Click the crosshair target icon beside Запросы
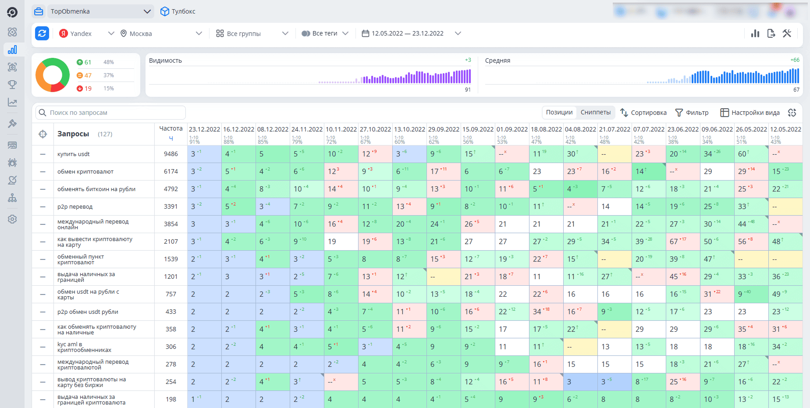 (x=43, y=134)
